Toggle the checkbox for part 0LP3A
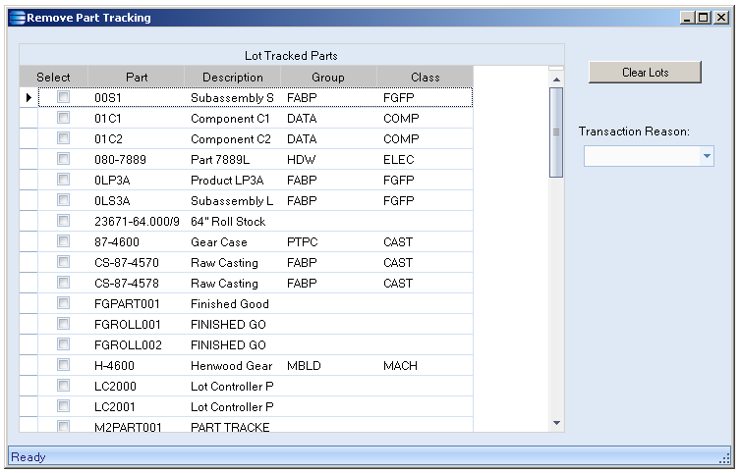 tap(63, 180)
